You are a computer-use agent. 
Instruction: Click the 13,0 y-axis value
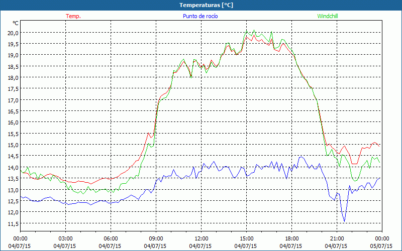coord(13,190)
